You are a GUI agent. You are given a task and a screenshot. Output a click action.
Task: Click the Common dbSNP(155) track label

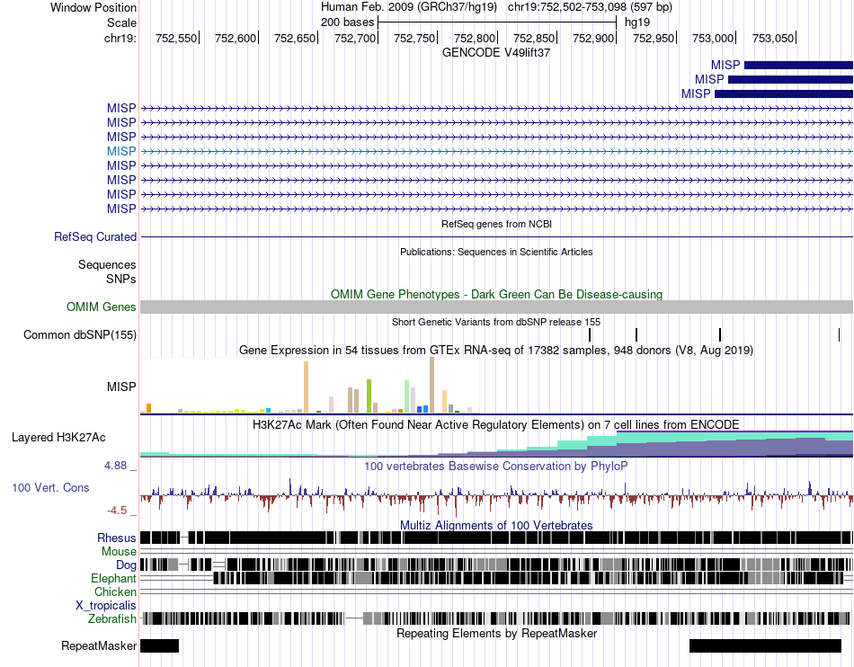pos(79,335)
